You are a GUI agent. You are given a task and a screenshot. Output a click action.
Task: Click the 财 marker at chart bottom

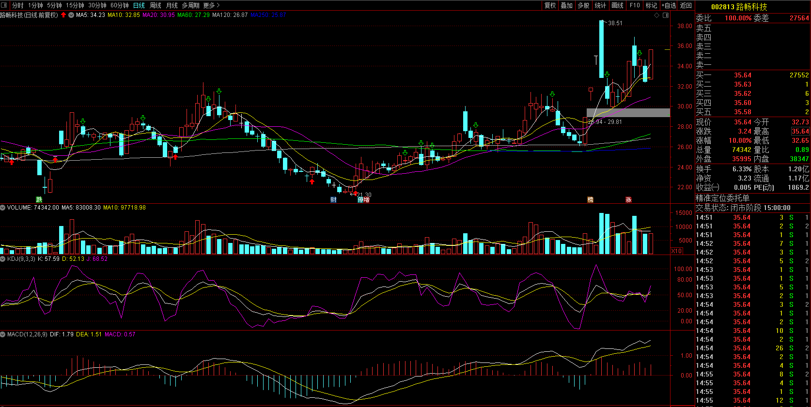(333, 199)
